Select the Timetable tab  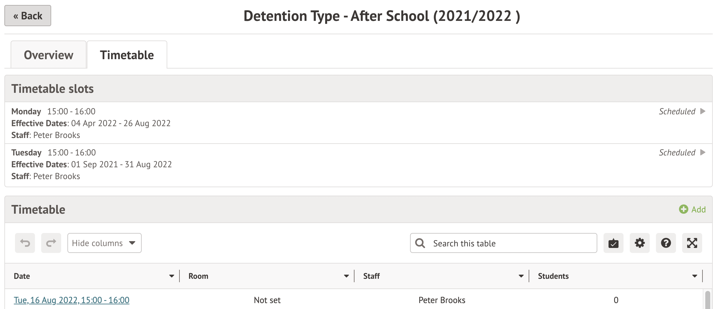coord(127,55)
